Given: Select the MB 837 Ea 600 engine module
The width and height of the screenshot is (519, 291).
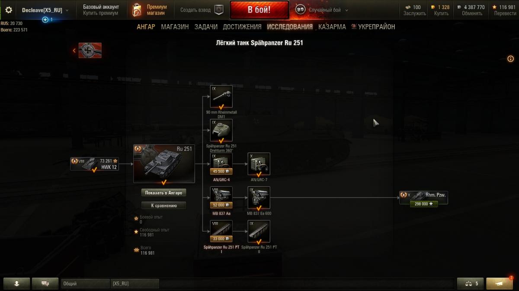Looking at the screenshot, I should coord(259,197).
